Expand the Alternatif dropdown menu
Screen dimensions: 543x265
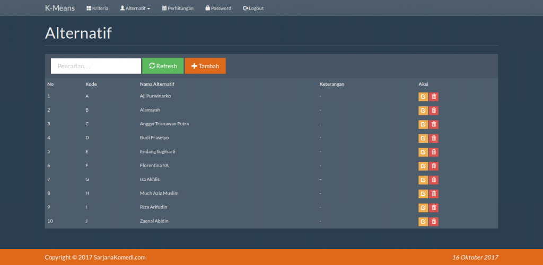[x=135, y=8]
